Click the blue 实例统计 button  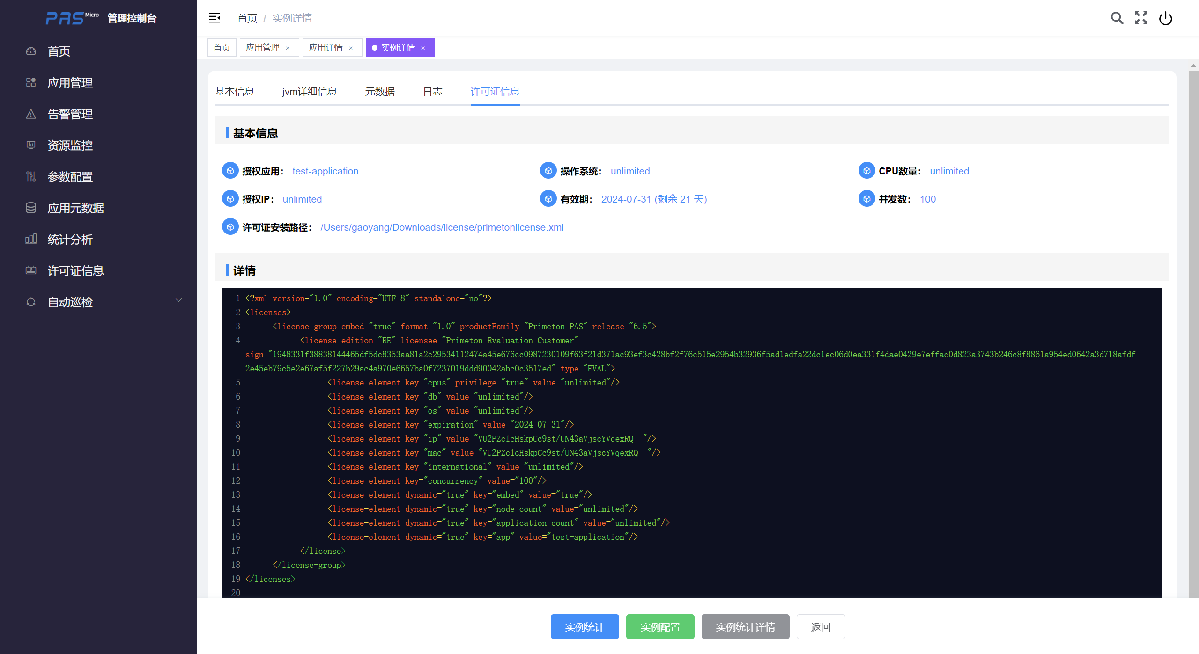(x=585, y=627)
